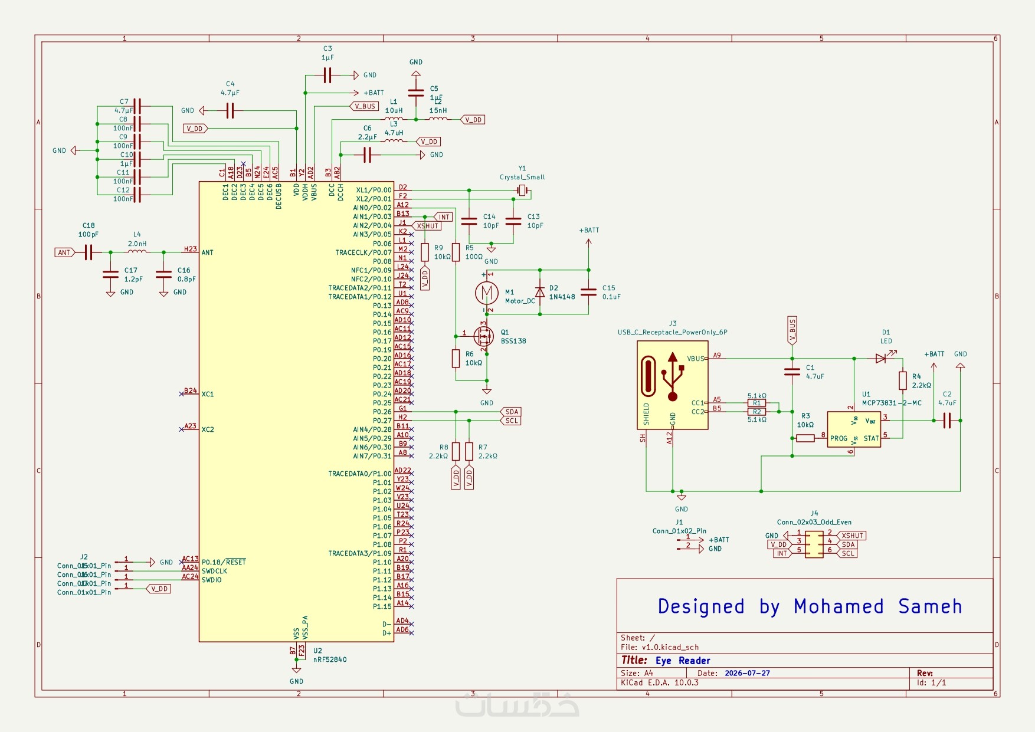Select the J3 USB-C receptacle symbol
1035x732 pixels.
tap(673, 385)
